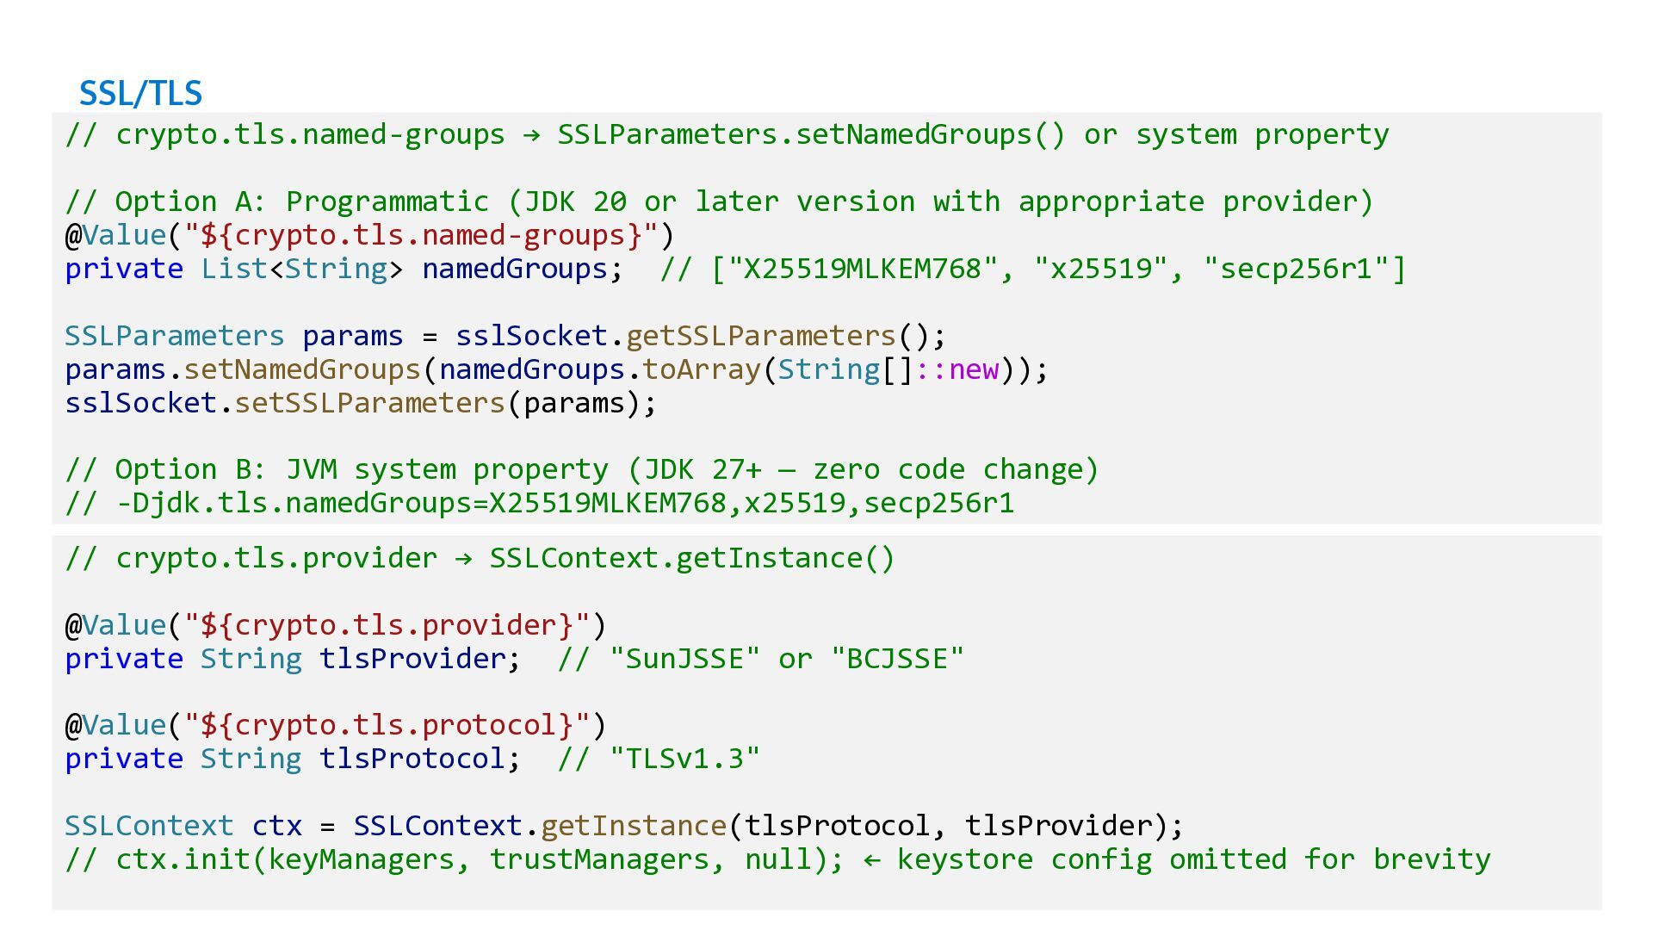1653x930 pixels.
Task: Click the -Djdk.tls.namedGroups property line
Action: pos(540,503)
